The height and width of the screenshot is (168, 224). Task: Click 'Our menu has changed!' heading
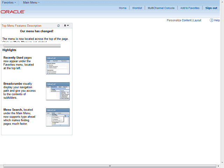[37, 31]
